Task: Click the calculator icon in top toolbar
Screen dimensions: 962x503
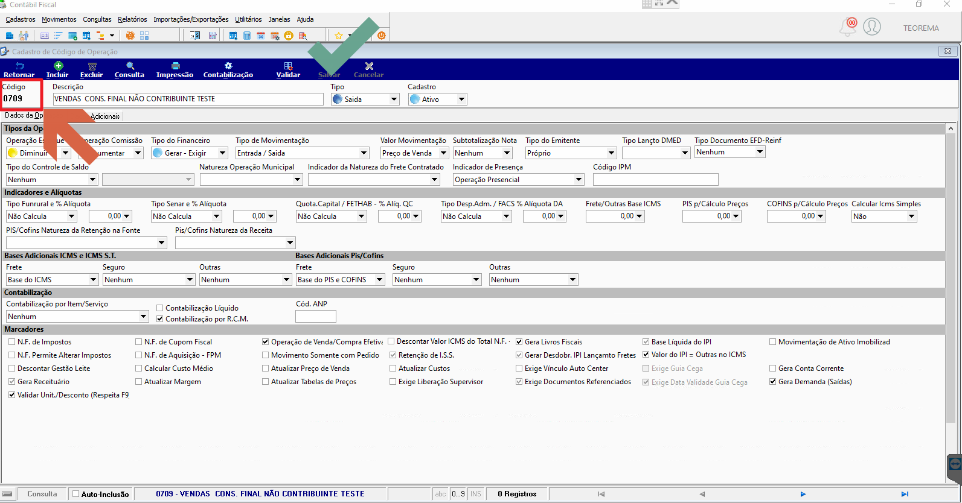Action: pyautogui.click(x=247, y=36)
